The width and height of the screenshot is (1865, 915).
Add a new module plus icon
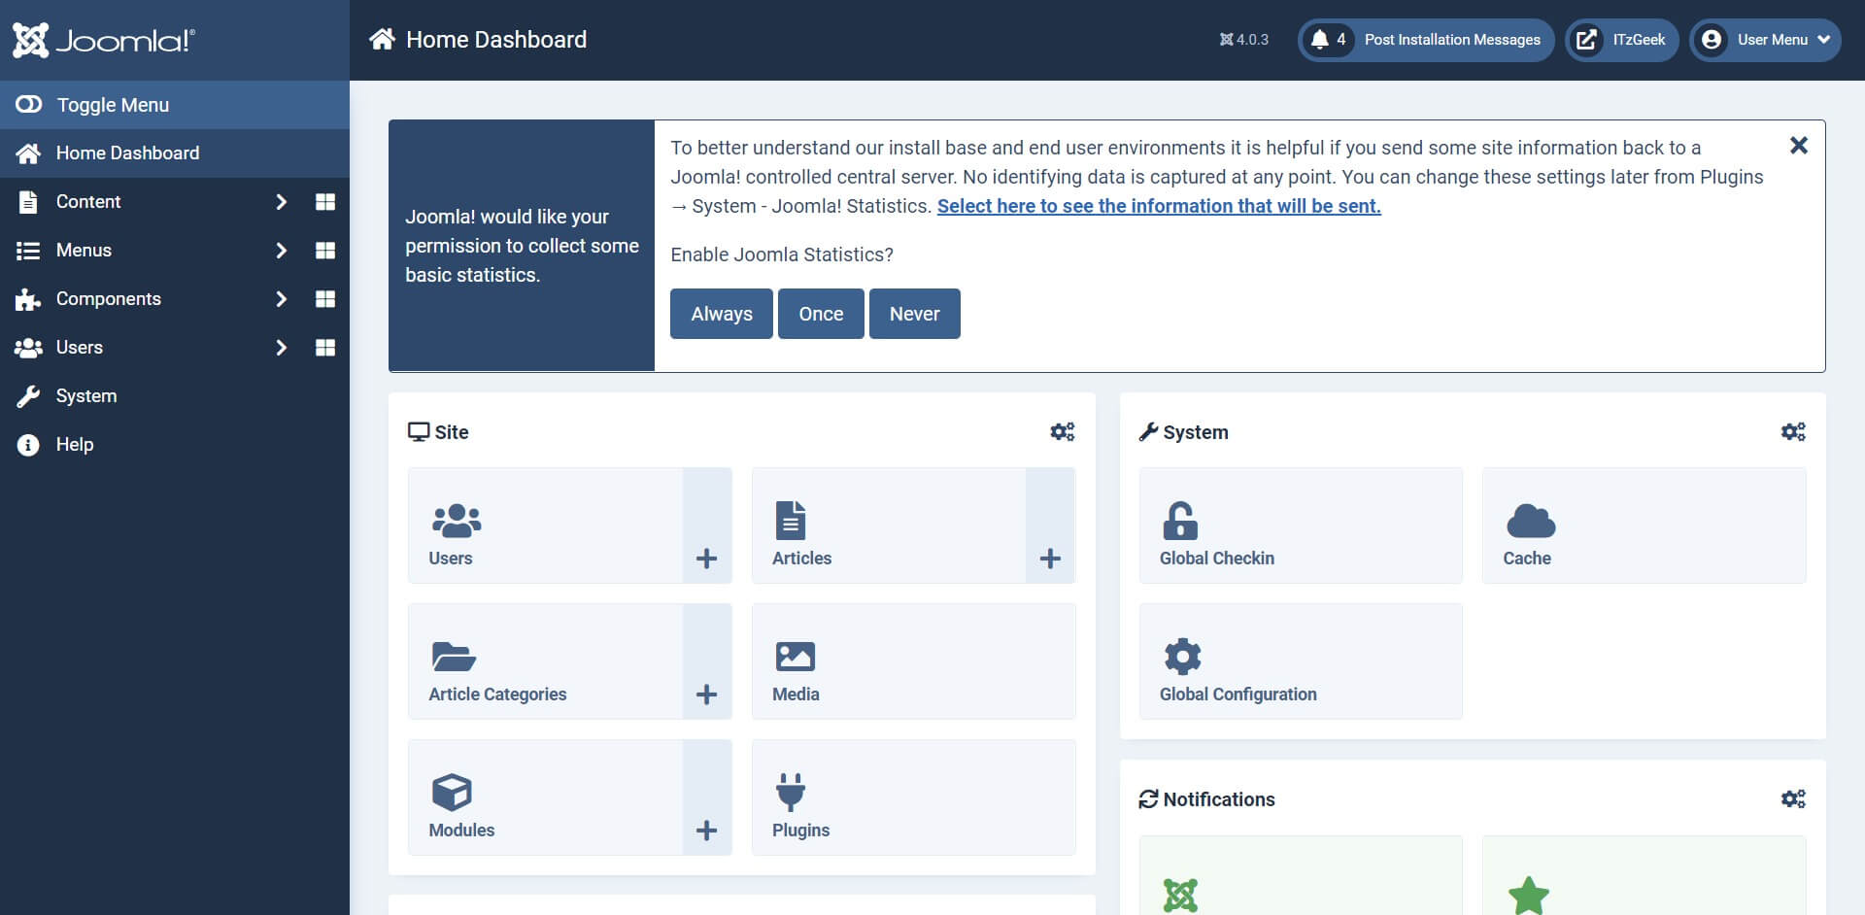click(x=707, y=830)
